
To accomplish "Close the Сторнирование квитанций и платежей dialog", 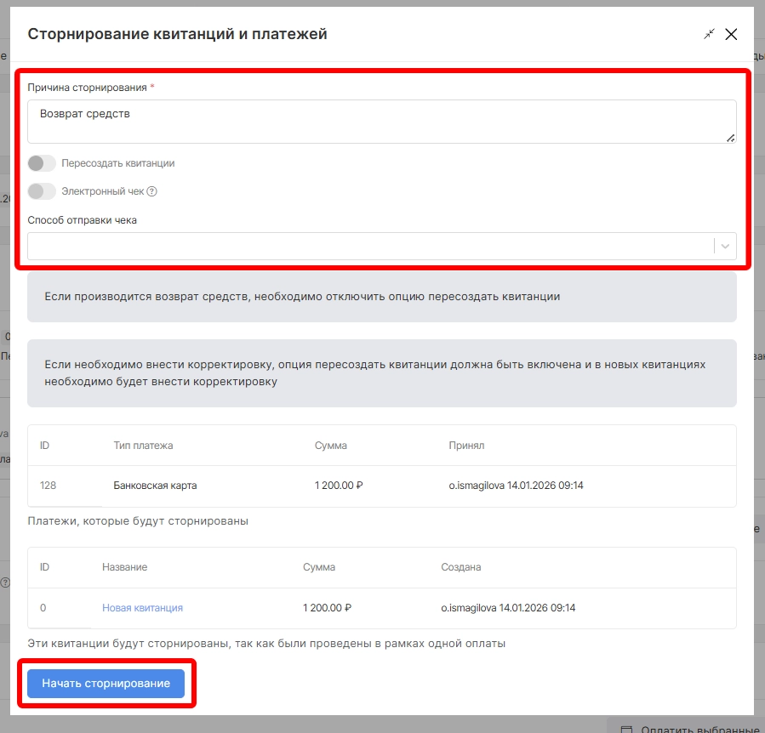I will [x=731, y=34].
